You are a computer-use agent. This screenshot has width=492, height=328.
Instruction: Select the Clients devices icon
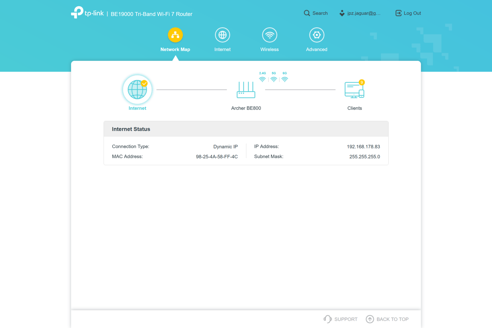[354, 90]
